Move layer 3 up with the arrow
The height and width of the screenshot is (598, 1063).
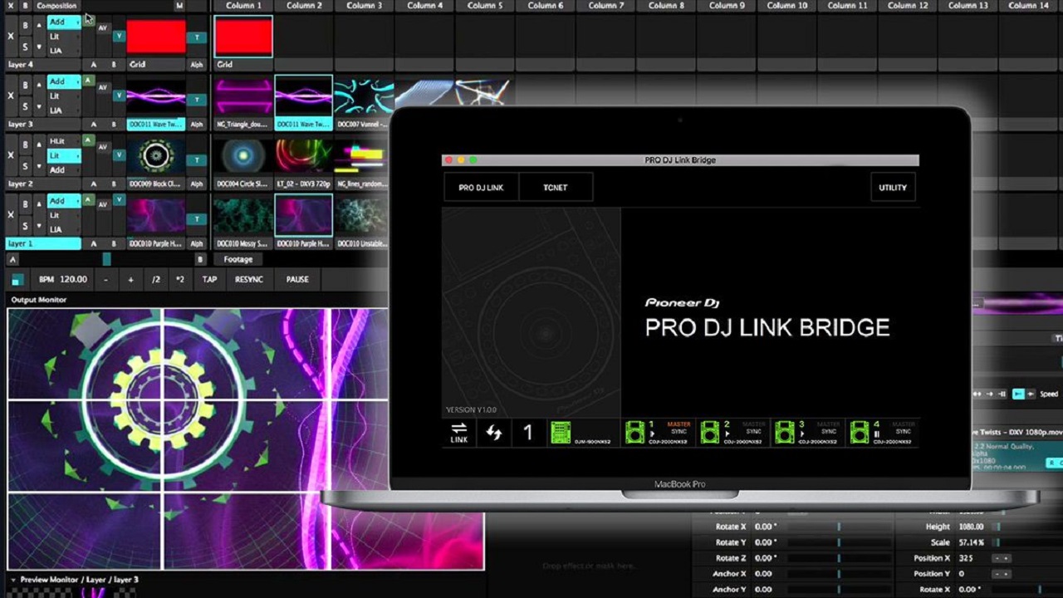coord(38,85)
